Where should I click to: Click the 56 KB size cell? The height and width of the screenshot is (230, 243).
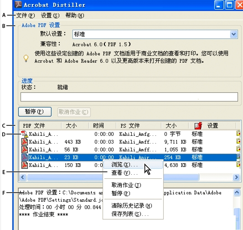pyautogui.click(x=71, y=150)
